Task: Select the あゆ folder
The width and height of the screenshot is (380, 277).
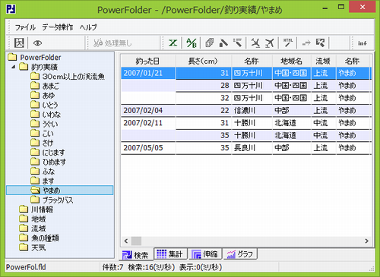Action: [43, 96]
